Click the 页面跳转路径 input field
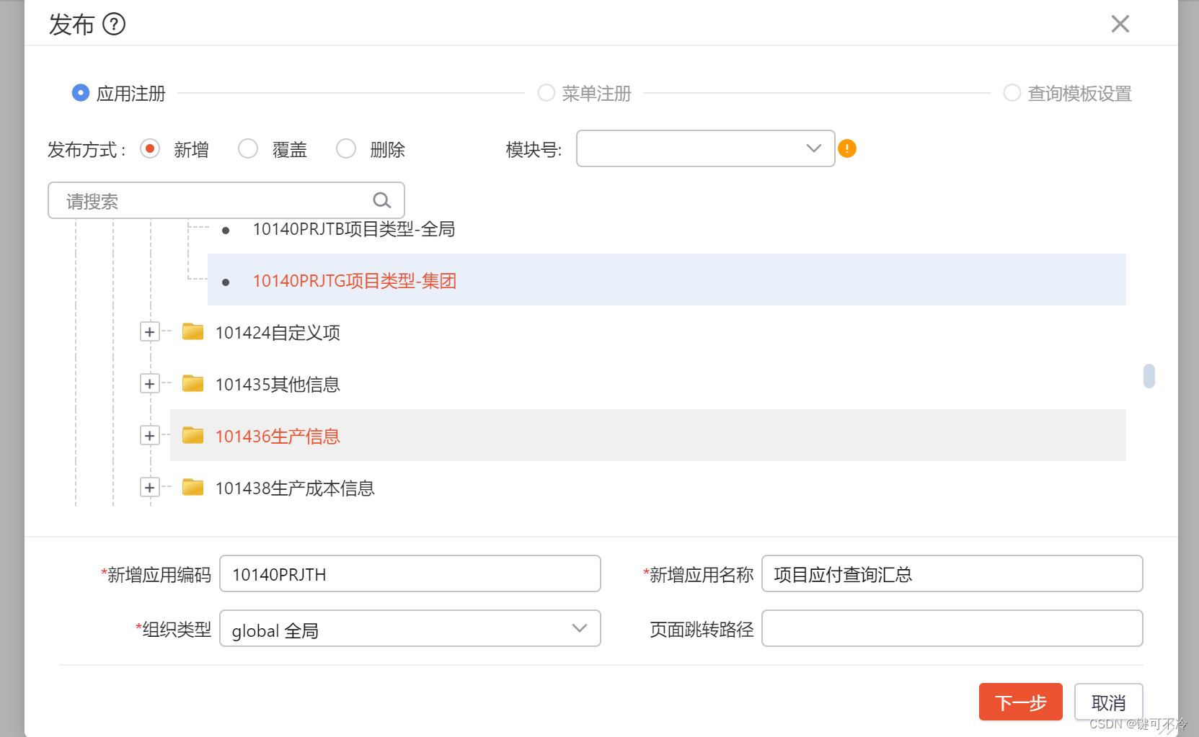 (x=952, y=628)
